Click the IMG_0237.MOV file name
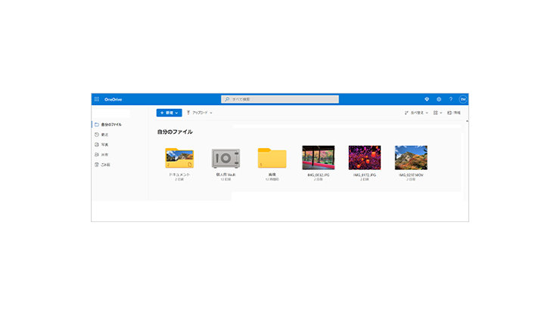This screenshot has width=560, height=315. (411, 175)
